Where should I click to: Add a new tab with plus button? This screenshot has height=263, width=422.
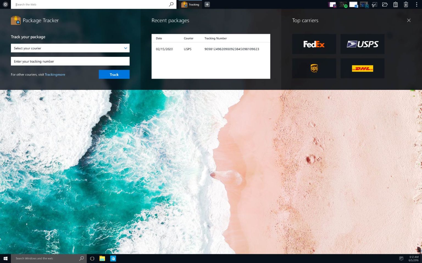(x=207, y=4)
